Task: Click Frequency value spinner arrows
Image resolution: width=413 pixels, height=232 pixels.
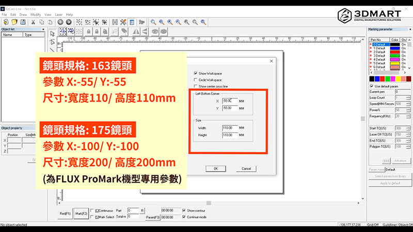Action: 408,116
